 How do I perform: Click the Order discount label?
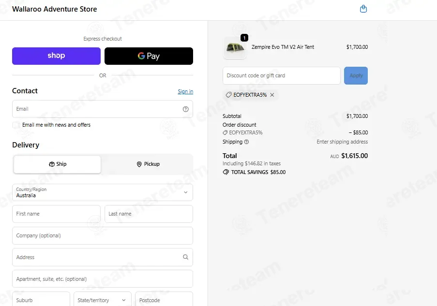pos(239,125)
